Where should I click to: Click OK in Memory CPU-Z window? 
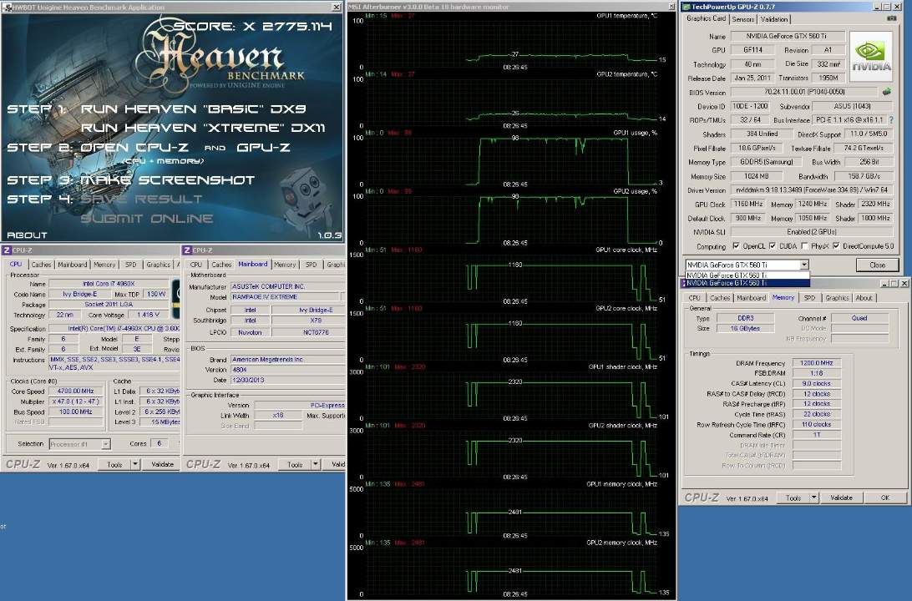coord(884,497)
